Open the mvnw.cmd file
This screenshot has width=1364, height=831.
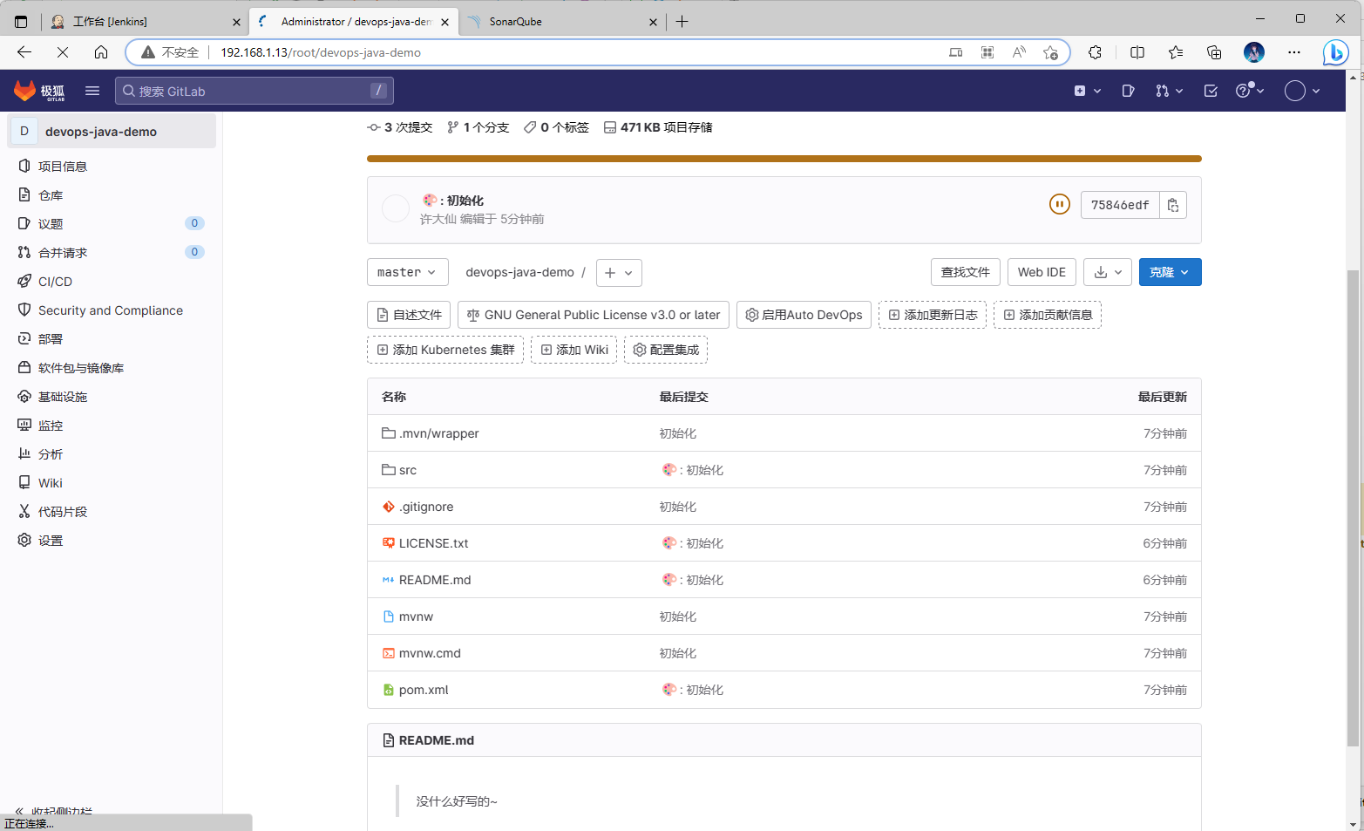pos(430,653)
